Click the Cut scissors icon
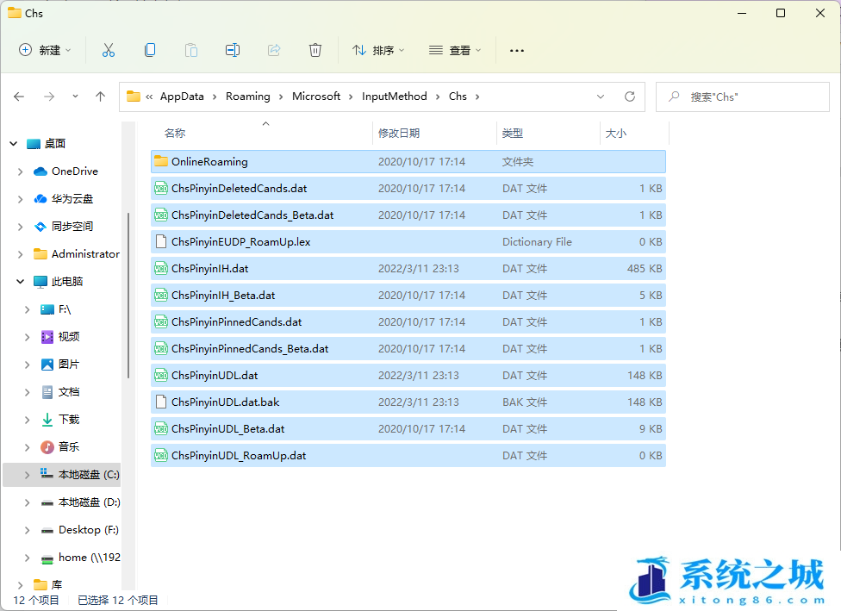The width and height of the screenshot is (841, 611). point(108,50)
